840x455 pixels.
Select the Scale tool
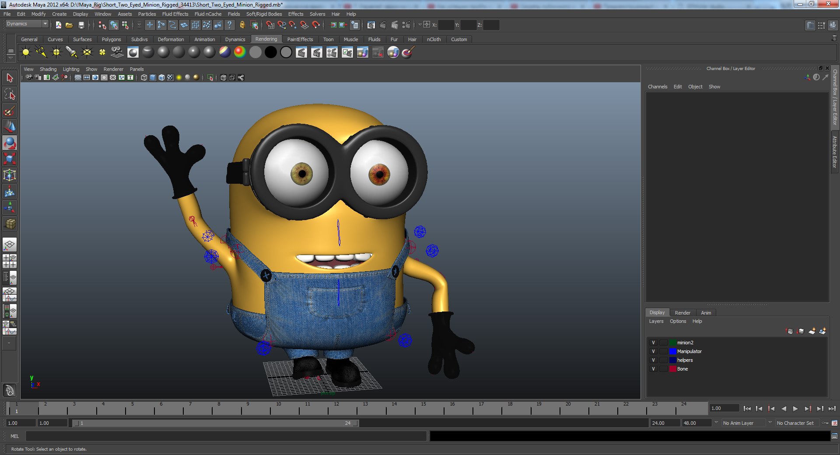click(x=10, y=159)
